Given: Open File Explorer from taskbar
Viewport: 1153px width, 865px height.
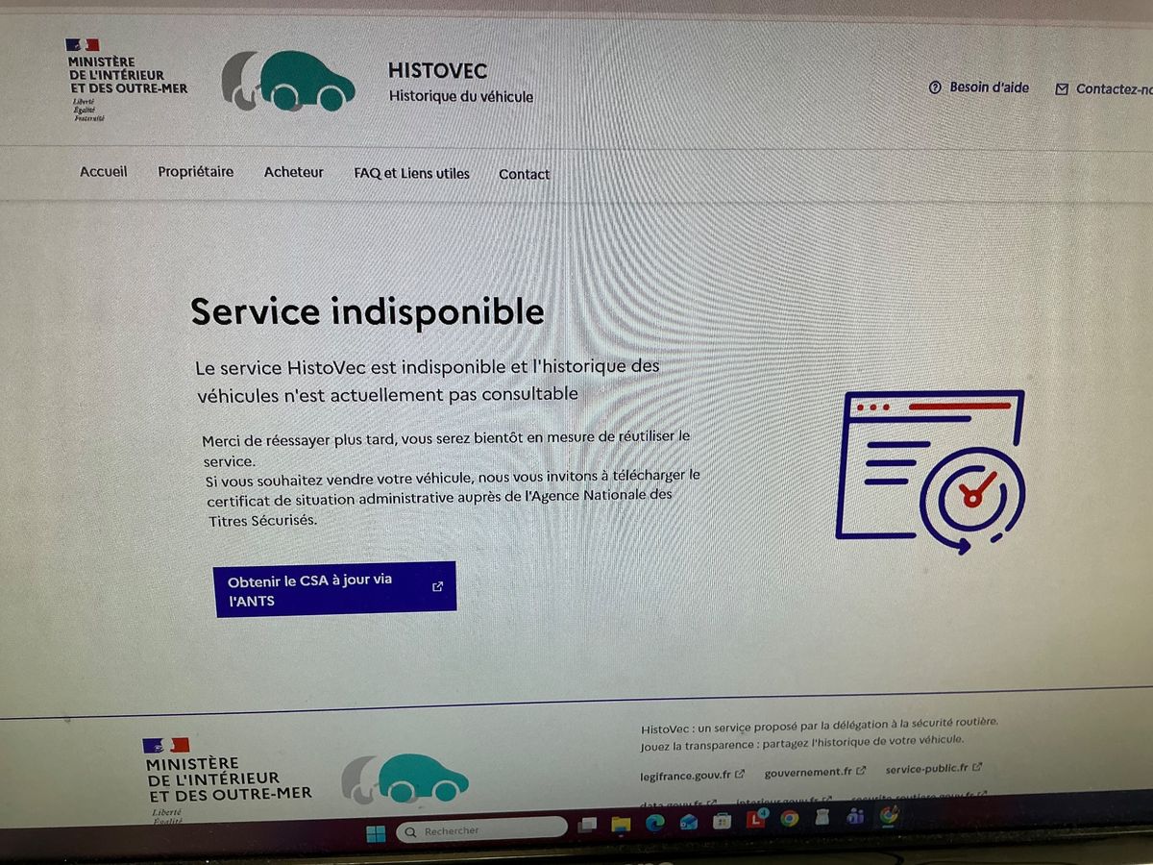Looking at the screenshot, I should coord(621,824).
